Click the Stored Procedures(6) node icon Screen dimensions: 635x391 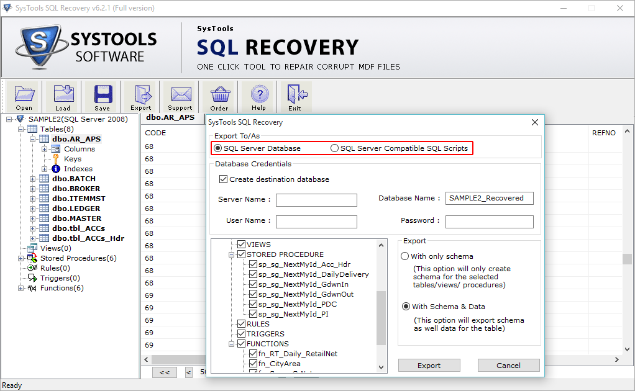tap(32, 258)
